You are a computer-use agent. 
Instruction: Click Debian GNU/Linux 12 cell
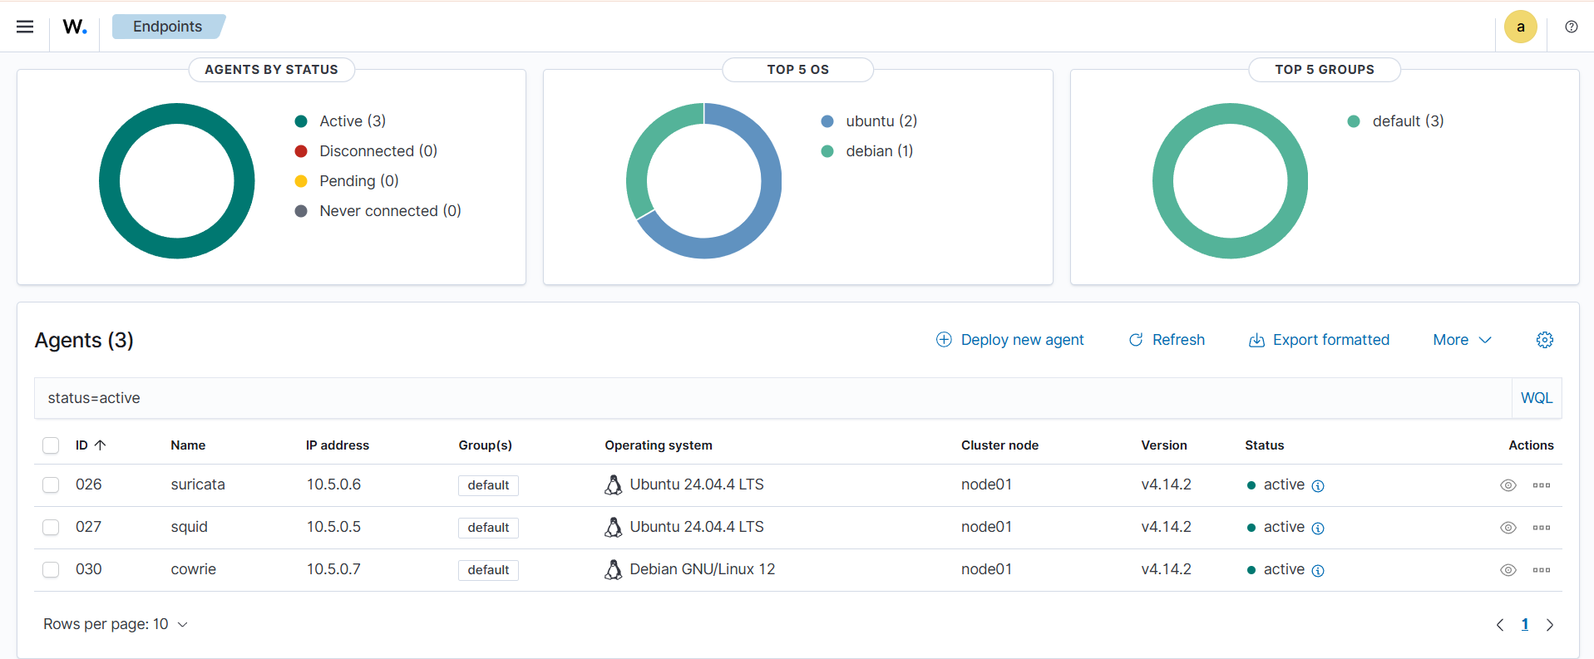tap(702, 569)
